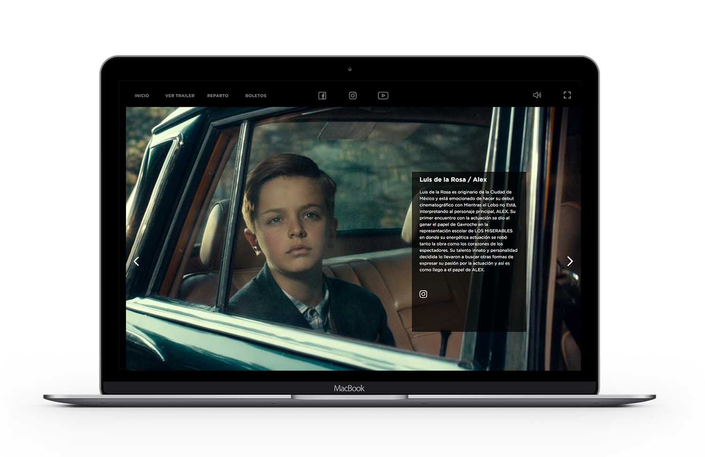Click the MacBook label below the screen
This screenshot has height=457, width=705.
pyautogui.click(x=349, y=388)
